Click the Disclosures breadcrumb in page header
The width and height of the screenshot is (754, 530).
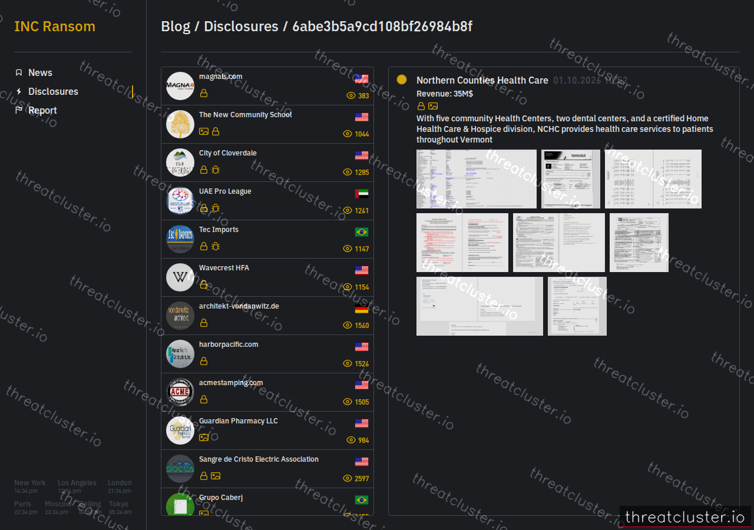(241, 26)
